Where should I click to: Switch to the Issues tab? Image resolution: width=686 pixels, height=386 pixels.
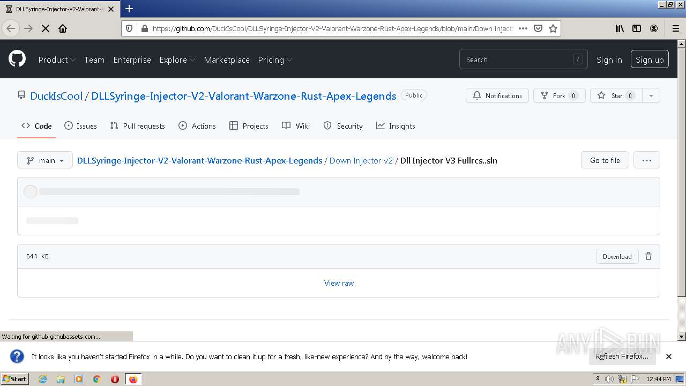(80, 126)
